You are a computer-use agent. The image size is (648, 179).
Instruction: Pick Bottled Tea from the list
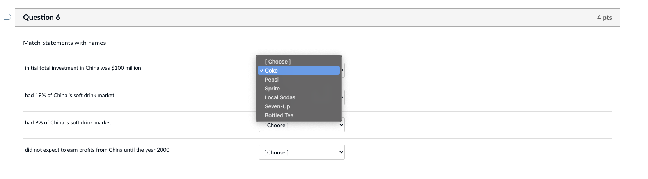279,115
